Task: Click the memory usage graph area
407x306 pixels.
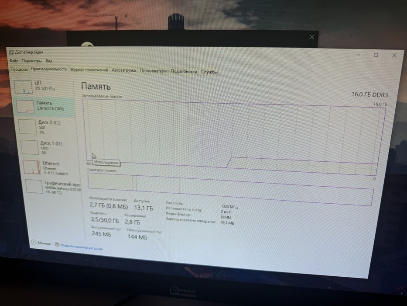Action: click(x=234, y=137)
